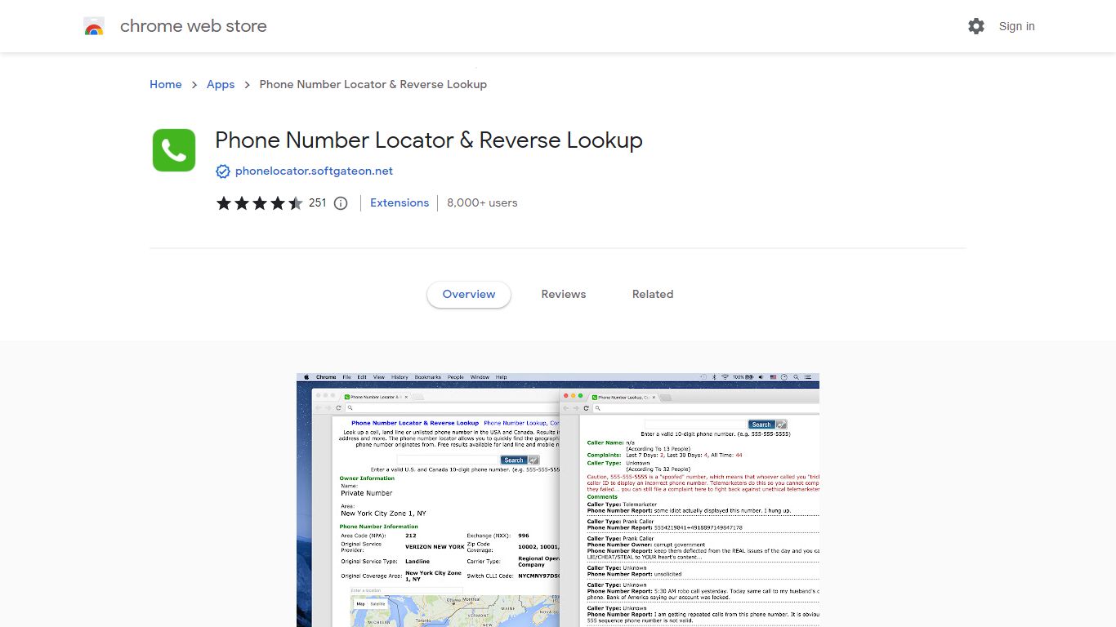Open the Extensions category link

click(400, 203)
